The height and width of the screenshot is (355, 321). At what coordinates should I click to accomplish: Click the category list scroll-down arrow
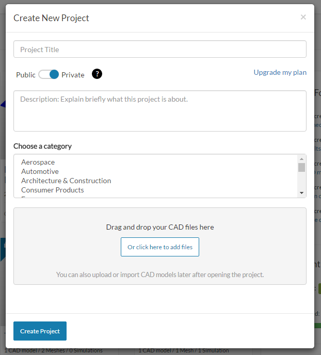tap(301, 192)
